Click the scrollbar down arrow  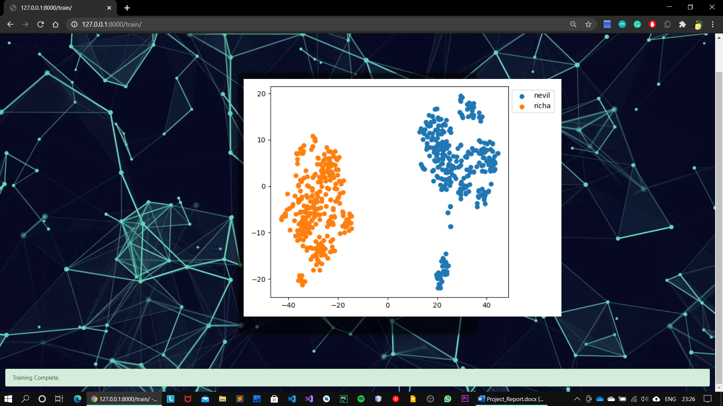pos(719,388)
